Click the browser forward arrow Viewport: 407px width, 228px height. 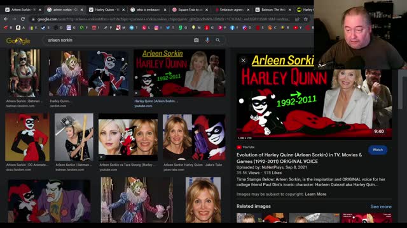click(x=14, y=19)
